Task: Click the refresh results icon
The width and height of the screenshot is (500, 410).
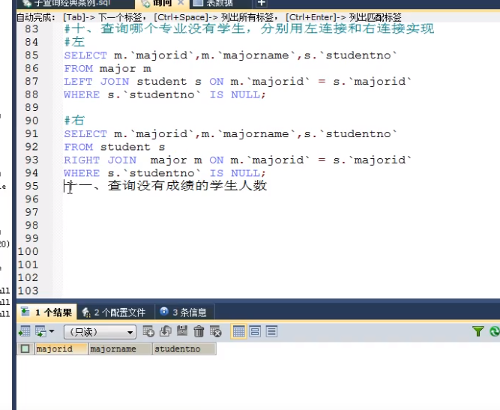Action: coord(495,331)
